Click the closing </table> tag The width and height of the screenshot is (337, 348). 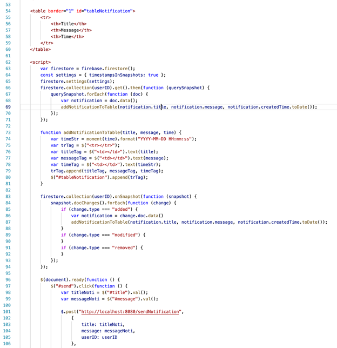(41, 49)
